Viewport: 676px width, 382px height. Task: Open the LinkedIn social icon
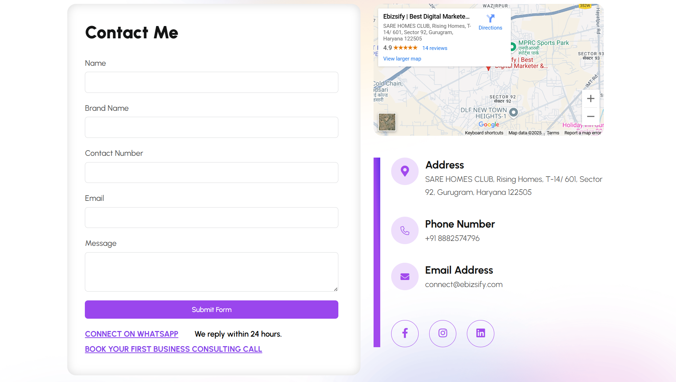pyautogui.click(x=481, y=333)
